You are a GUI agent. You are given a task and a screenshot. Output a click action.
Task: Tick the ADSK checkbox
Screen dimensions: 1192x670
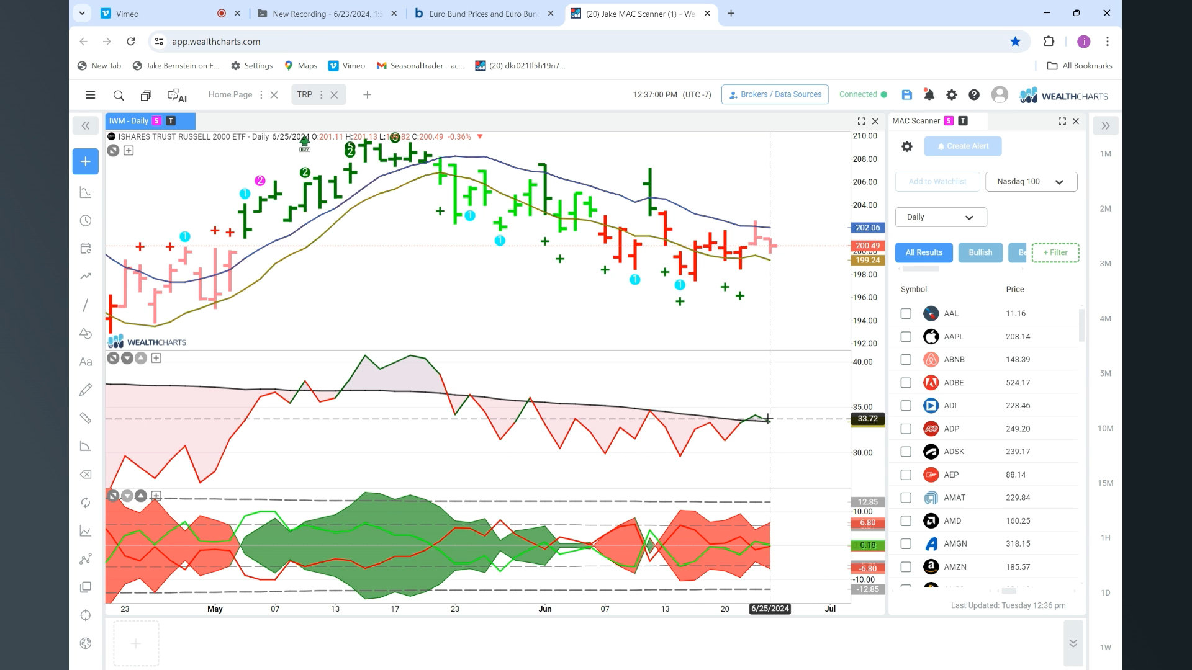click(906, 452)
